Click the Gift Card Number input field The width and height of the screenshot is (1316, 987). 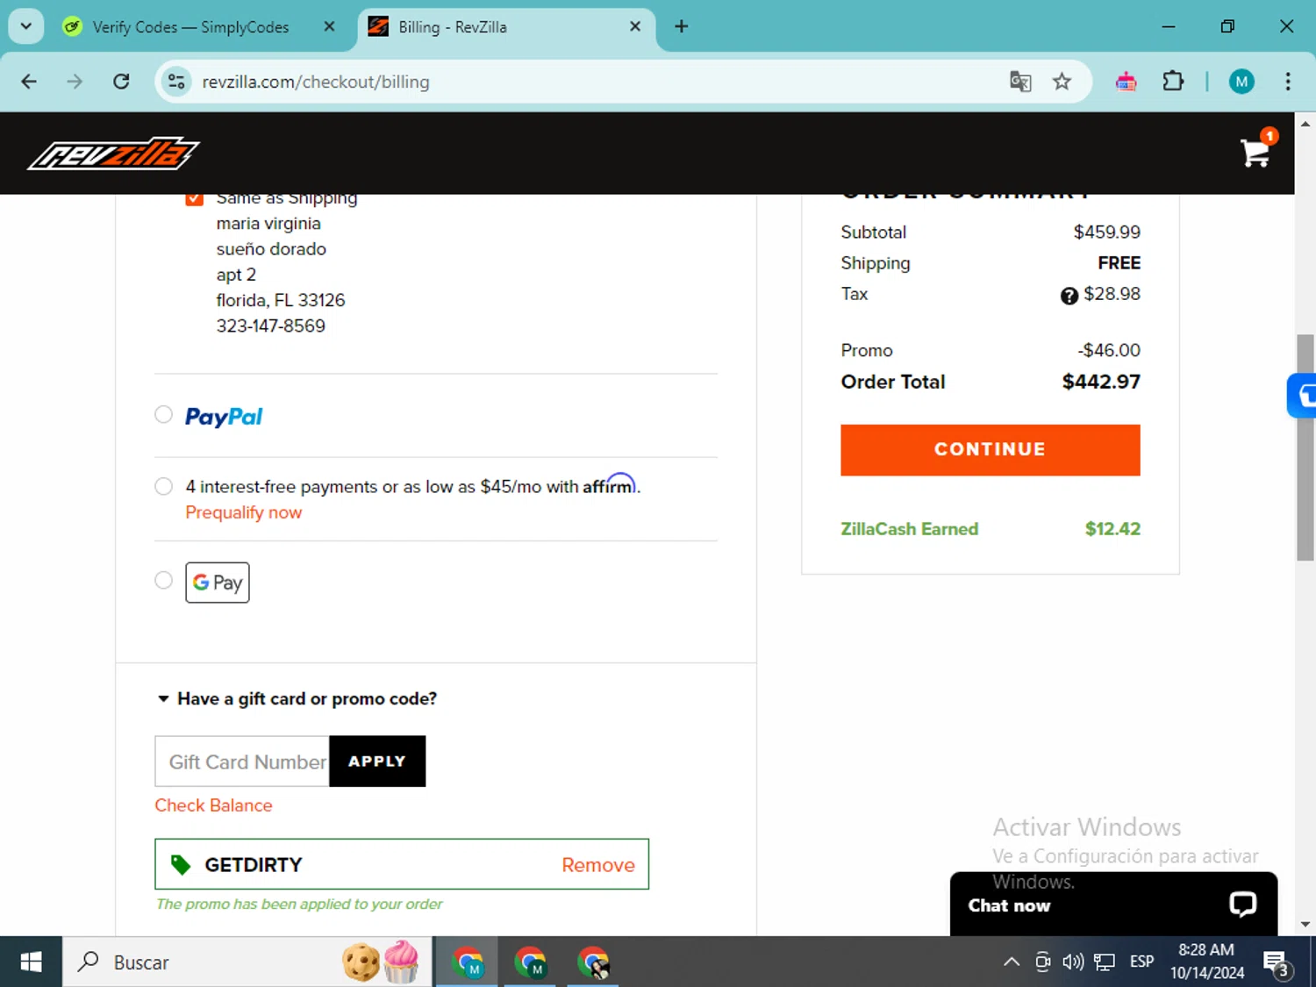(x=242, y=762)
